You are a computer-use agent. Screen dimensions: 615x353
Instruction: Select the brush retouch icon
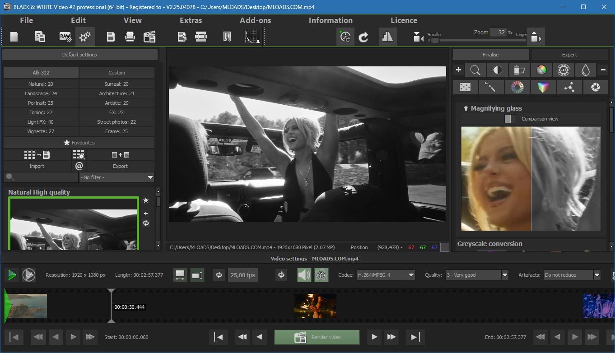point(491,87)
